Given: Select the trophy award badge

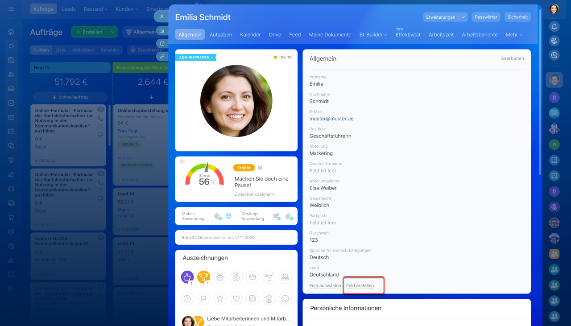Looking at the screenshot, I should 203,277.
